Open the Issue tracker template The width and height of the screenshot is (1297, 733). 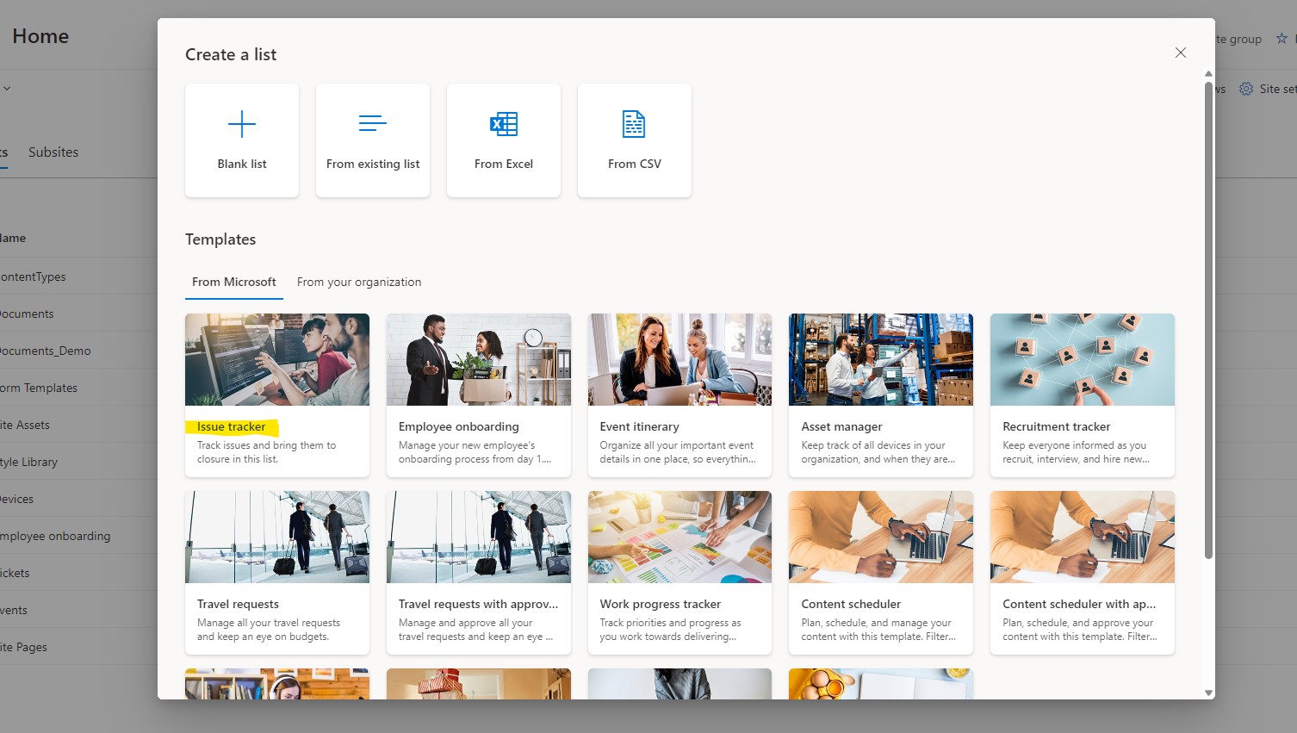pos(276,394)
